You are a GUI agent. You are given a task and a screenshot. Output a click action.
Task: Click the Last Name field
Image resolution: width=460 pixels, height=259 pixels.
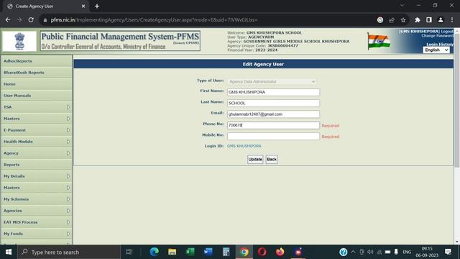pos(273,104)
